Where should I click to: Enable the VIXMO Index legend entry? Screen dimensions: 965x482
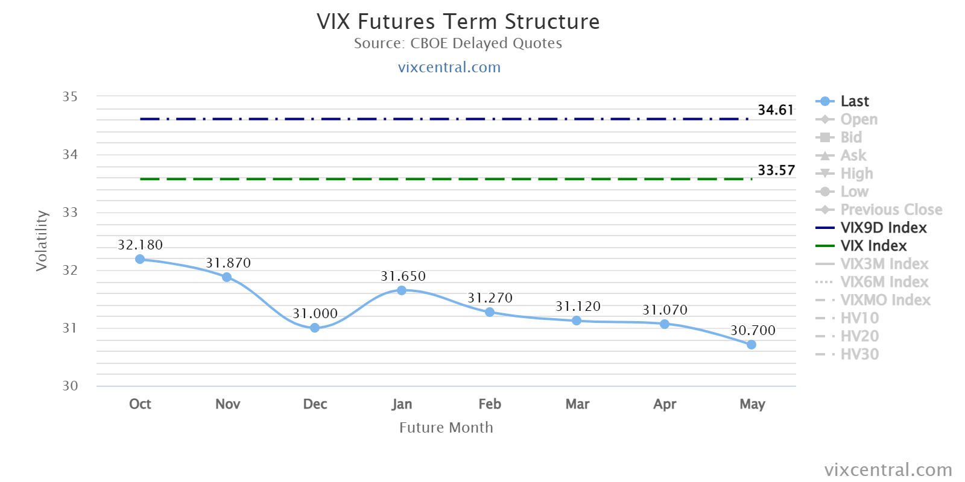point(873,300)
